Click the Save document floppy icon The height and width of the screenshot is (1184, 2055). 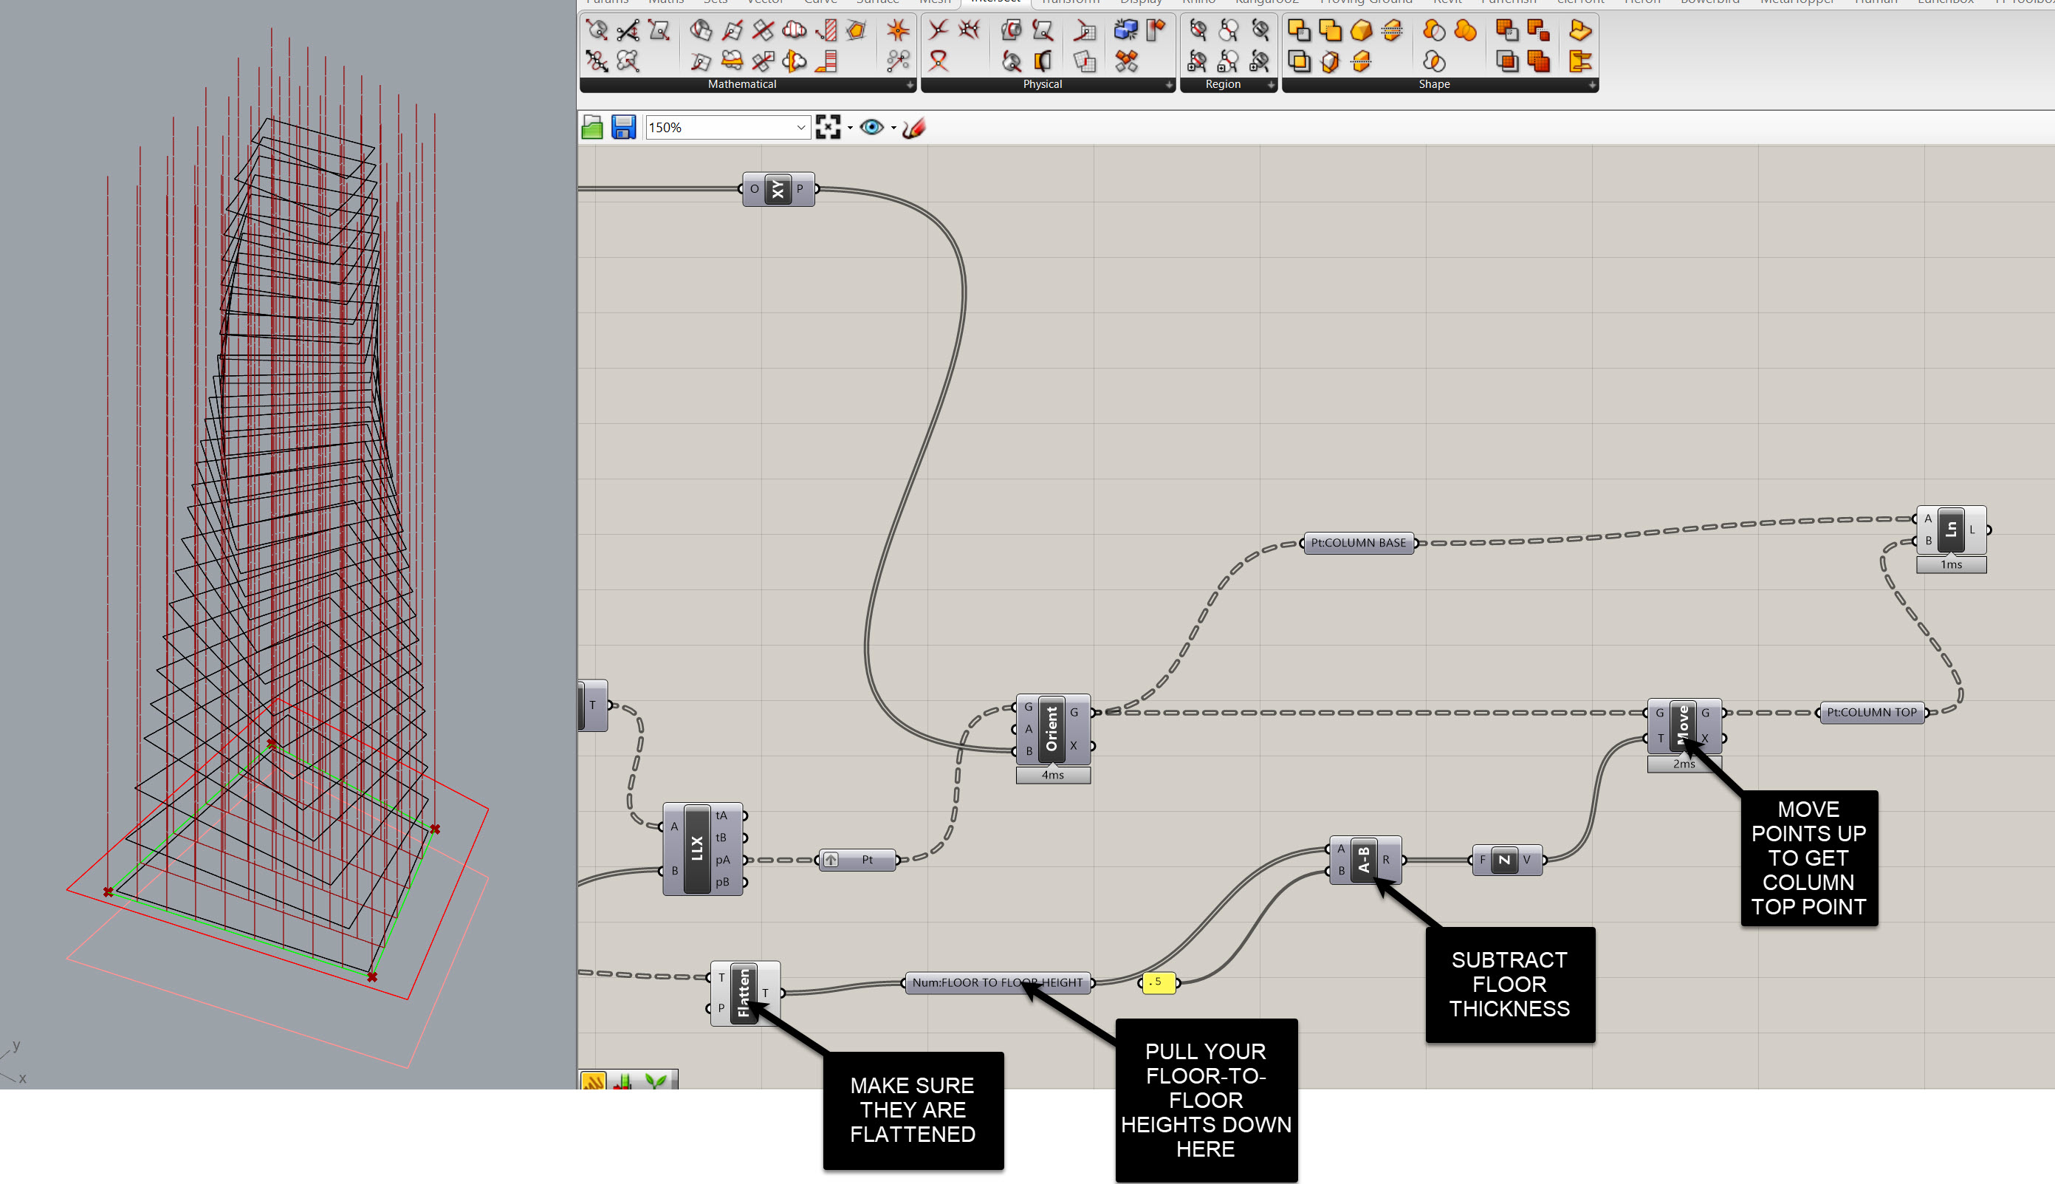[622, 128]
